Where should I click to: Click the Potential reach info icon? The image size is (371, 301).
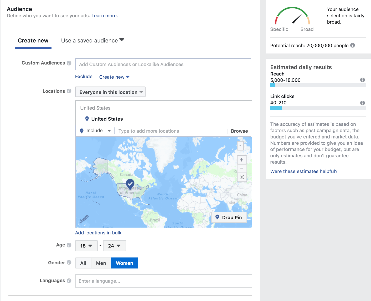(353, 45)
